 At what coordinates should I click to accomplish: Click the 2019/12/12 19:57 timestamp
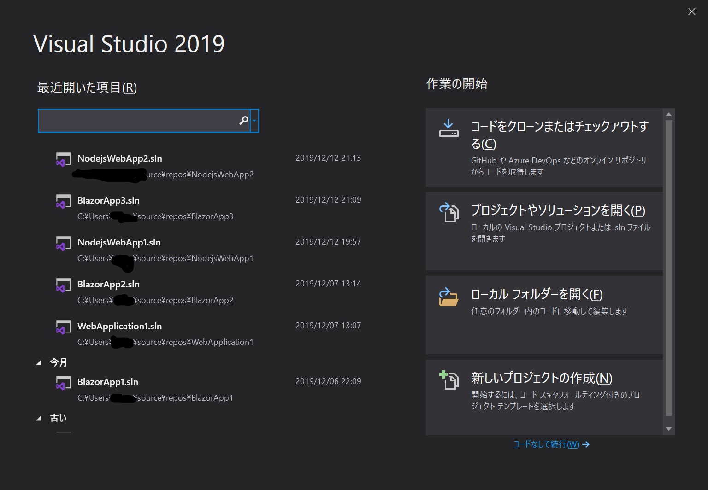(328, 242)
